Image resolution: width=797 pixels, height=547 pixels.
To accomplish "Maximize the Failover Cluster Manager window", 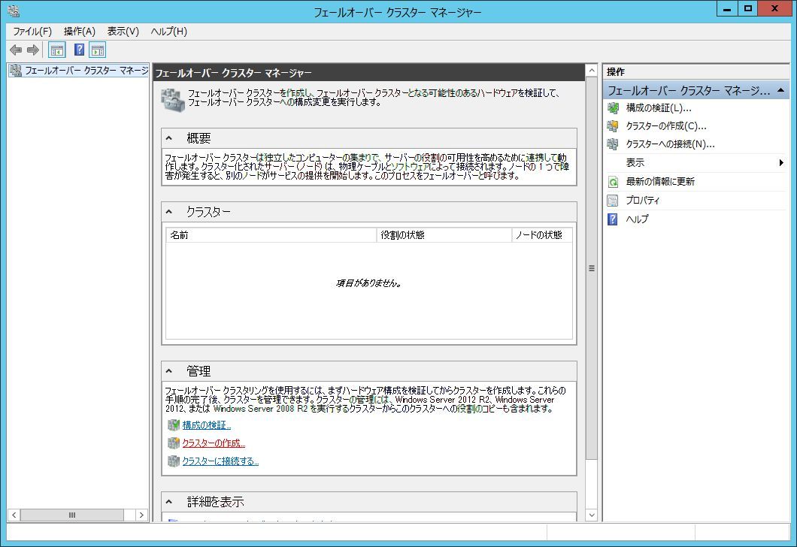I will click(x=747, y=8).
